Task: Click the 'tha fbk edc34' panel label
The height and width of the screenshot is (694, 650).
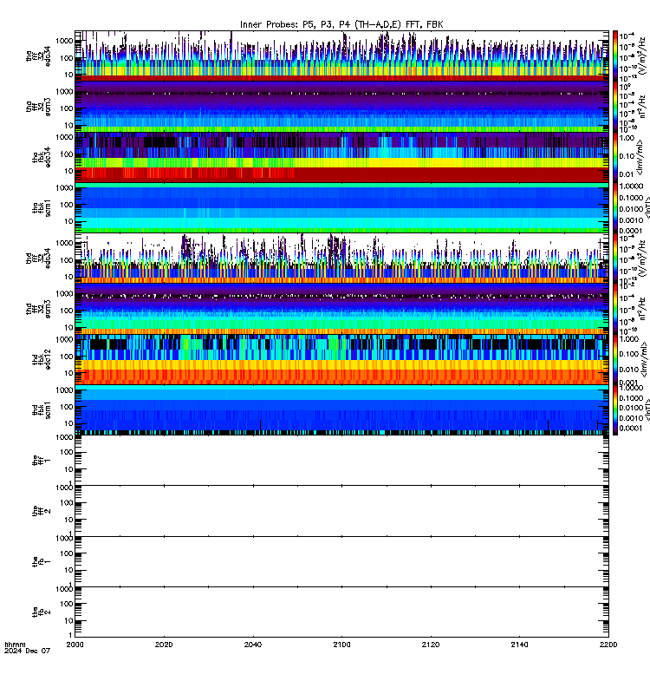Action: point(42,158)
